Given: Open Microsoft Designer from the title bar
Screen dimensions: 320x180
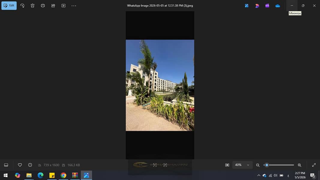Looking at the screenshot, I should point(257,6).
